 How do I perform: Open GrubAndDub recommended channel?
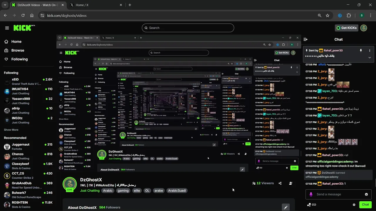[x=28, y=185]
